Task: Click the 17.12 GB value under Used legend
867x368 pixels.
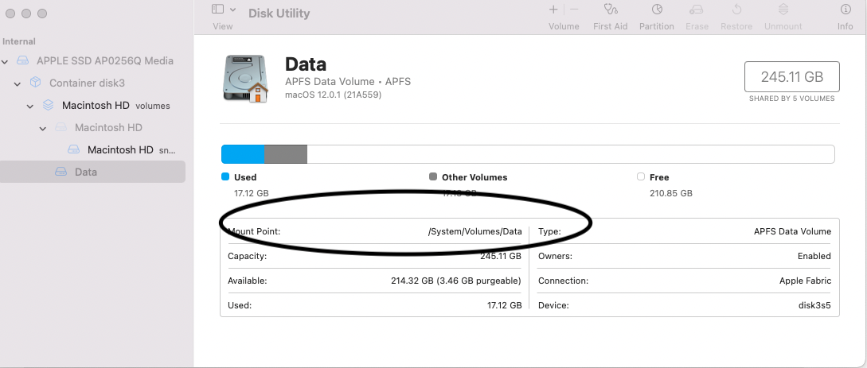Action: click(x=252, y=193)
